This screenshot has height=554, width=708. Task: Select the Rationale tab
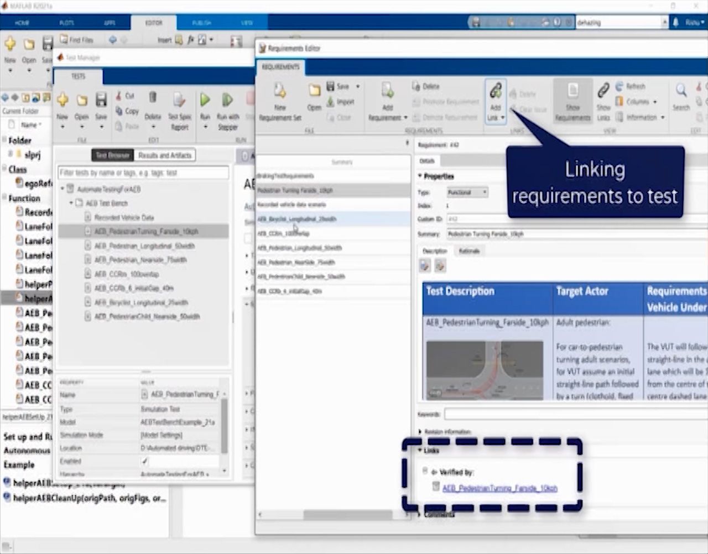(x=469, y=250)
